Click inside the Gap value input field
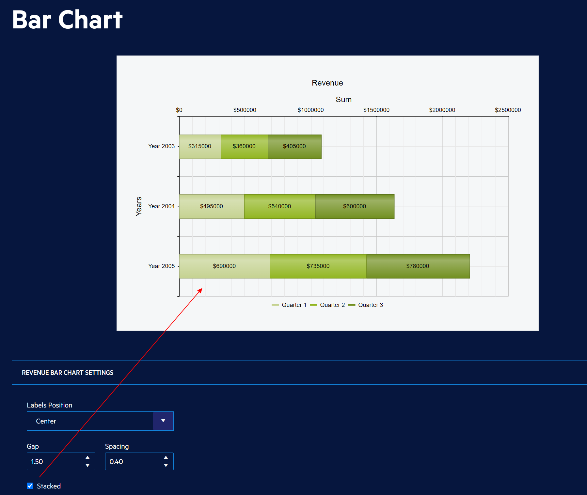This screenshot has width=587, height=495. 52,461
